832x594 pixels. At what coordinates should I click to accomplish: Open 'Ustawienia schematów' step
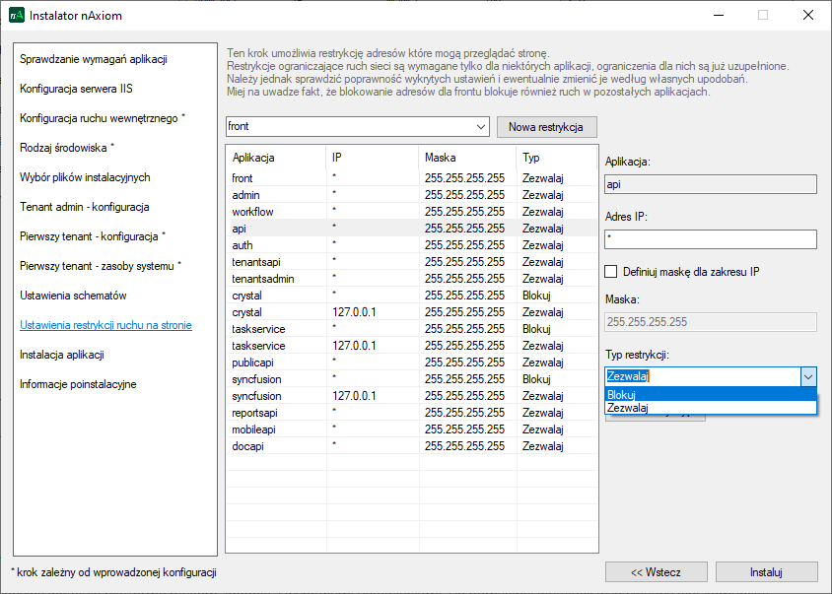pos(73,296)
